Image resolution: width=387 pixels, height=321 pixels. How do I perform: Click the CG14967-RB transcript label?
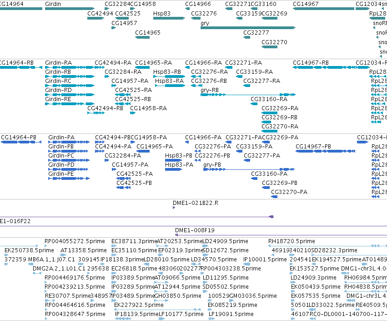[311, 63]
